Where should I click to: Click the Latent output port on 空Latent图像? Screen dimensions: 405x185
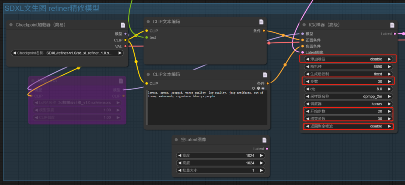click(267, 149)
